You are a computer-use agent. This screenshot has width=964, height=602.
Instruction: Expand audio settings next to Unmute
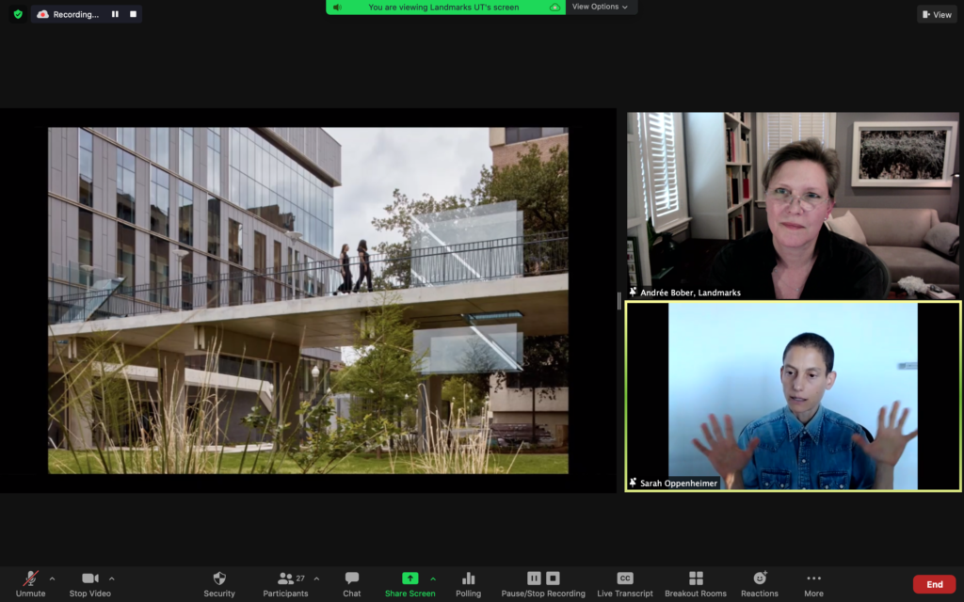point(53,578)
